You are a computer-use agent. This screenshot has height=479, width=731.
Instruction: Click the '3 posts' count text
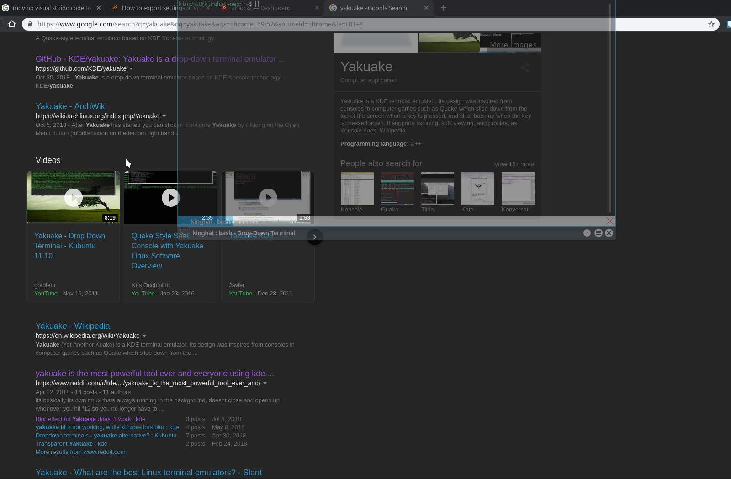point(196,419)
